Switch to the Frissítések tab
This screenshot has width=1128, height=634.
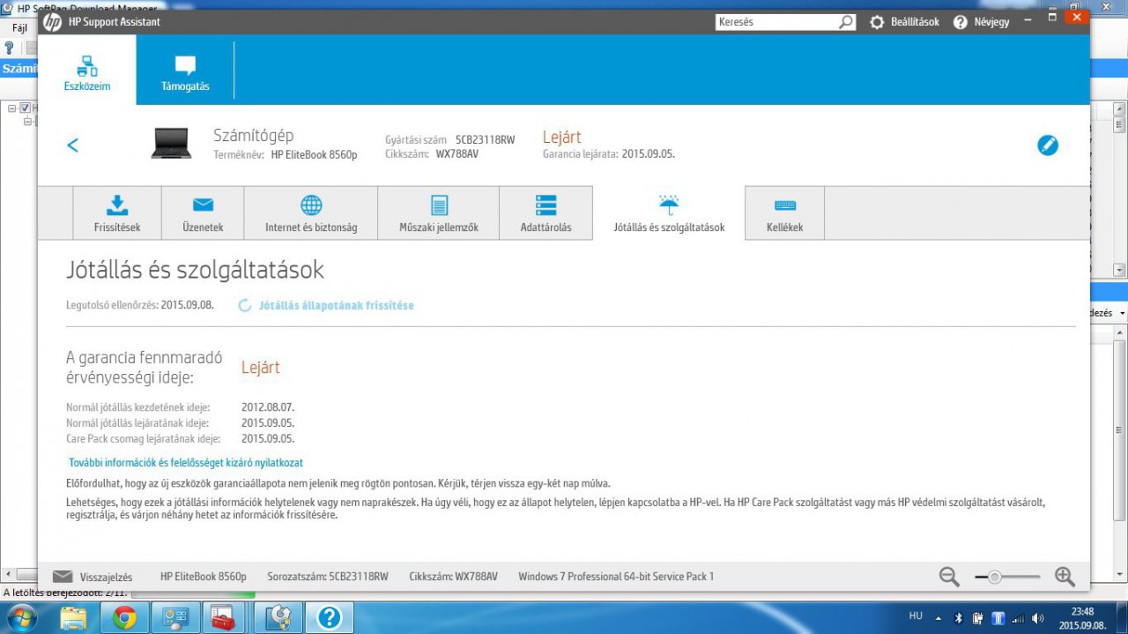coord(117,213)
